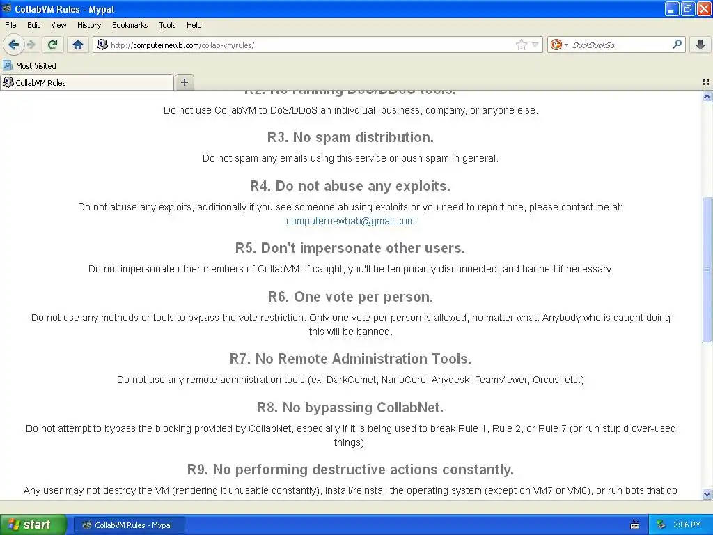Viewport: 713px width, 535px height.
Task: Bookmark this page with the star icon
Action: (x=521, y=45)
